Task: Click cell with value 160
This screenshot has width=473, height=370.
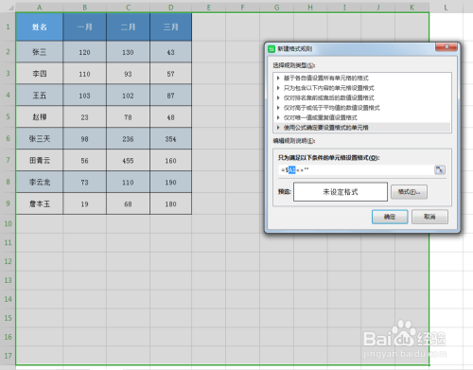Action: pos(171,161)
